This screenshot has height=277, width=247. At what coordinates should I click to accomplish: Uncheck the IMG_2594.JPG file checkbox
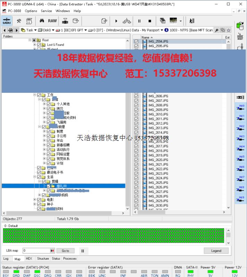[136, 42]
